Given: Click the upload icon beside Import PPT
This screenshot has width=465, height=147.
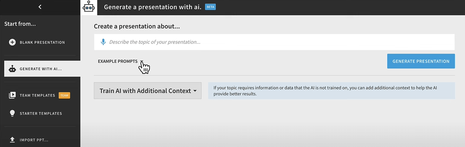Looking at the screenshot, I should (12, 140).
